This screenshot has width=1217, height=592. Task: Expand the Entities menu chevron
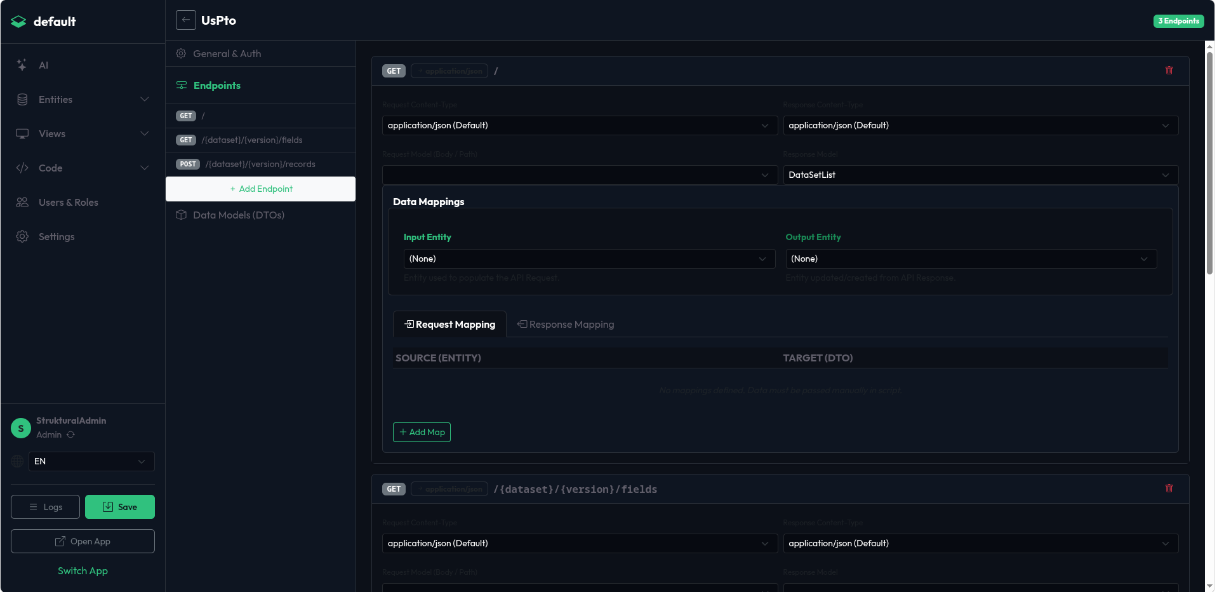tap(145, 99)
